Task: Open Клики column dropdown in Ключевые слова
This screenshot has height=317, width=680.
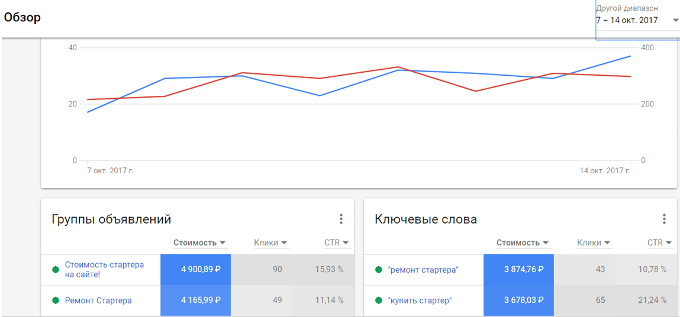Action: coord(607,243)
